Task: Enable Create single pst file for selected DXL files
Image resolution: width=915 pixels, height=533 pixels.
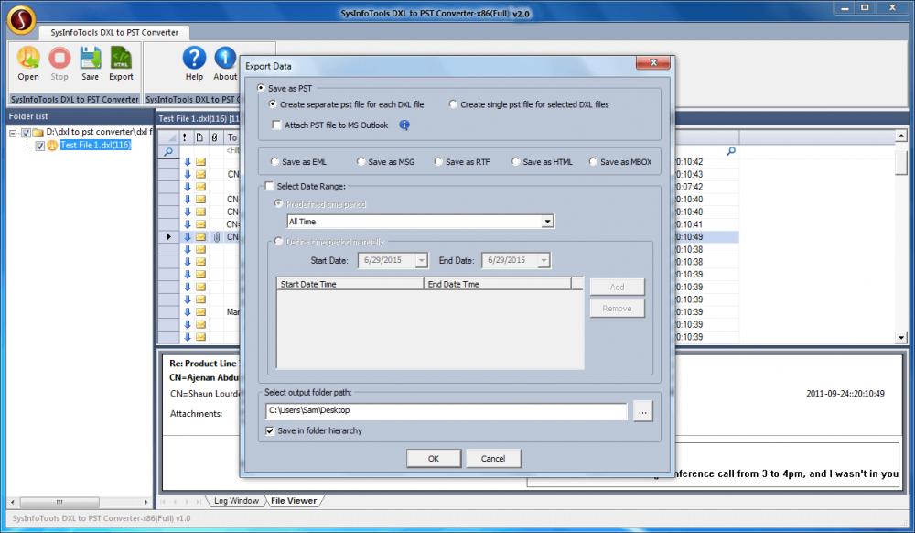Action: (453, 104)
